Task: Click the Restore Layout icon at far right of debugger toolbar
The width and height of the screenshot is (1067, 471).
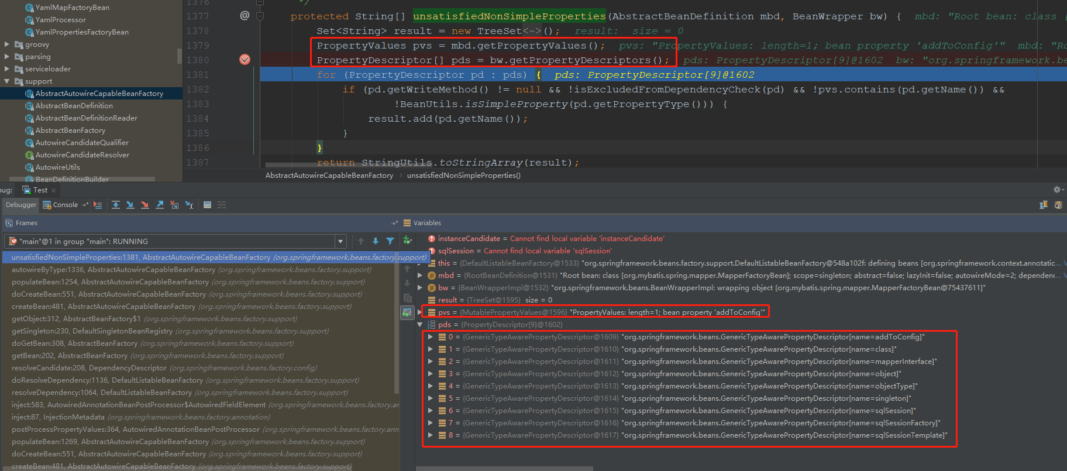Action: tap(1043, 205)
